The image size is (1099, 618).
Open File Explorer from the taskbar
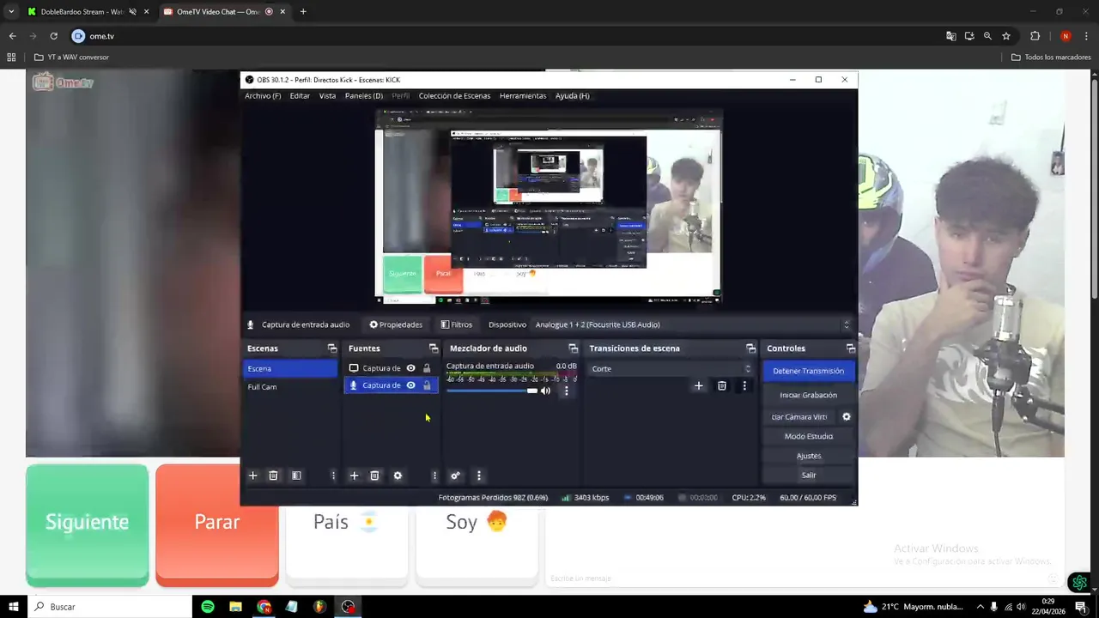pyautogui.click(x=235, y=607)
